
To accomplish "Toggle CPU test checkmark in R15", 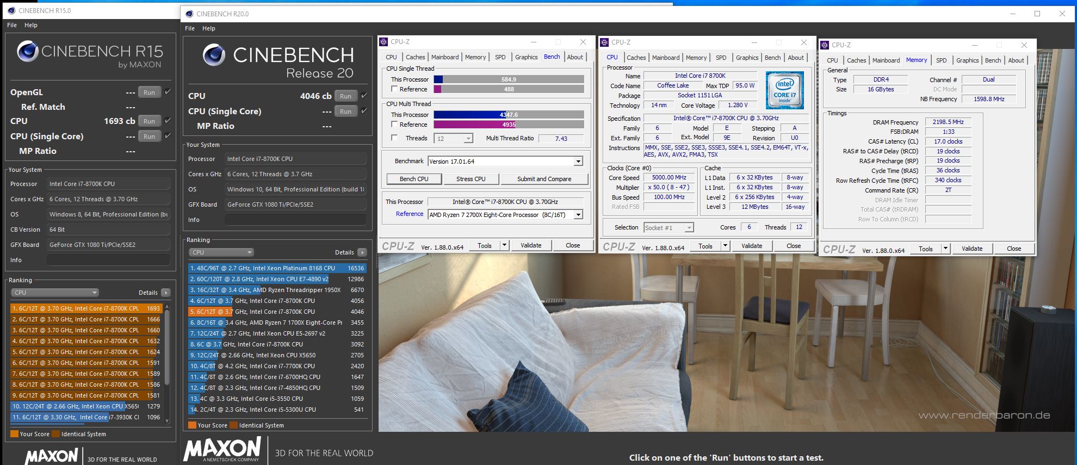I will 168,121.
